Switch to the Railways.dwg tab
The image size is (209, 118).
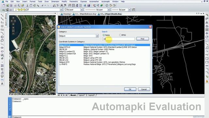pyautogui.click(x=85, y=14)
